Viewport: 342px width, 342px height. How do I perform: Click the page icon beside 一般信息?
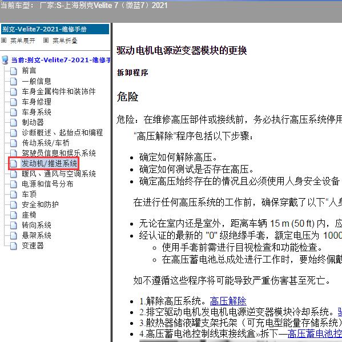(14, 81)
